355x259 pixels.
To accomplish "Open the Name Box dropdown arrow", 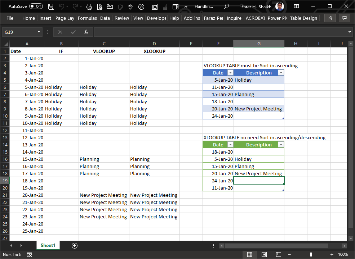I will click(39, 32).
